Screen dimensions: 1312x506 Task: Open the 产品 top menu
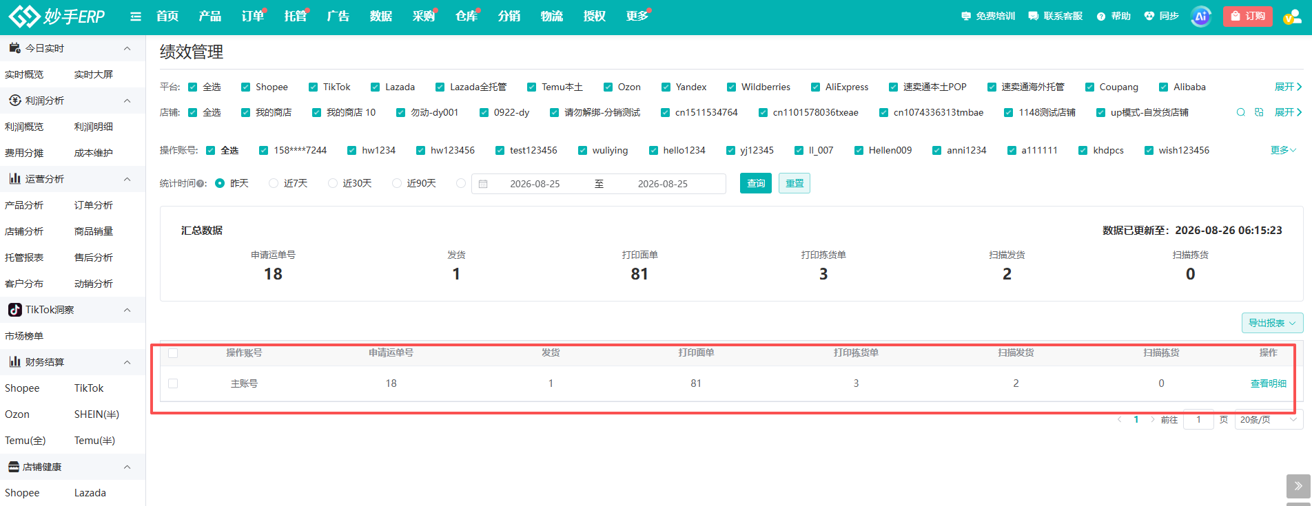[x=210, y=16]
